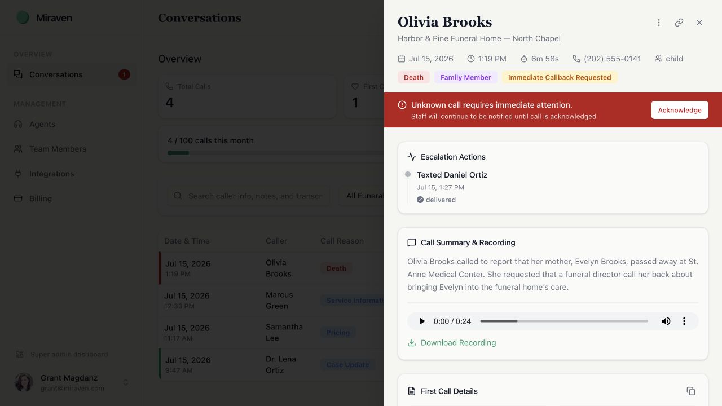This screenshot has height=406, width=722.
Task: Click the stopwatch icon beside 6m 58s
Action: click(524, 59)
